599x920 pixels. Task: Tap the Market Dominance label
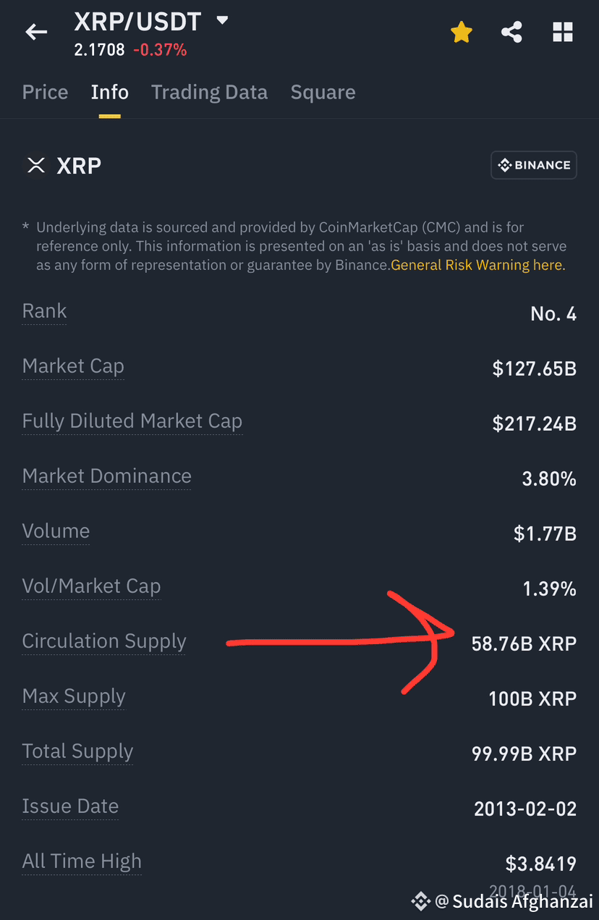click(x=107, y=476)
